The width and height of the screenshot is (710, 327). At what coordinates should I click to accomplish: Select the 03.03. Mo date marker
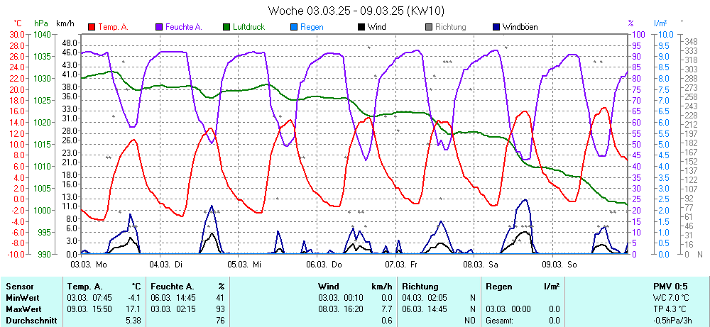[89, 264]
